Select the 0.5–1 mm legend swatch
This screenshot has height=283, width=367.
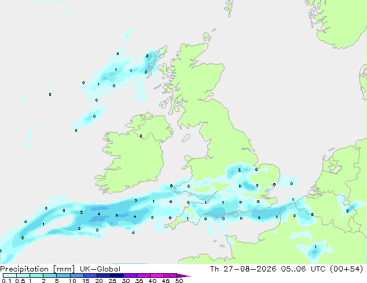click(x=23, y=275)
